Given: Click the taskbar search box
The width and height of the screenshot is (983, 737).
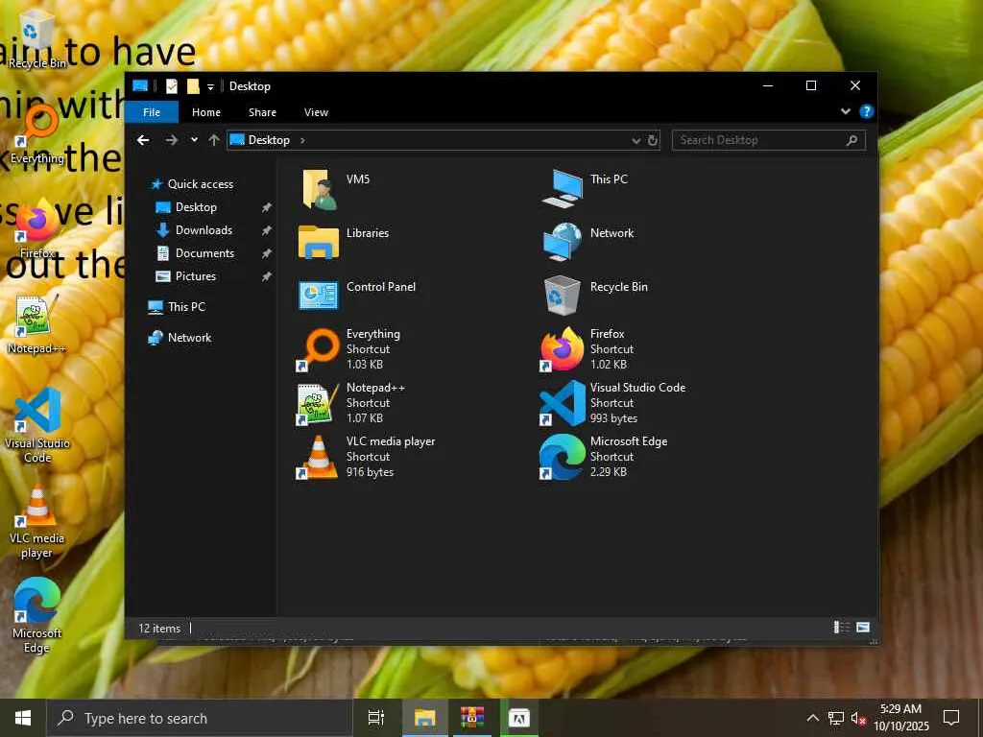Looking at the screenshot, I should pos(200,718).
